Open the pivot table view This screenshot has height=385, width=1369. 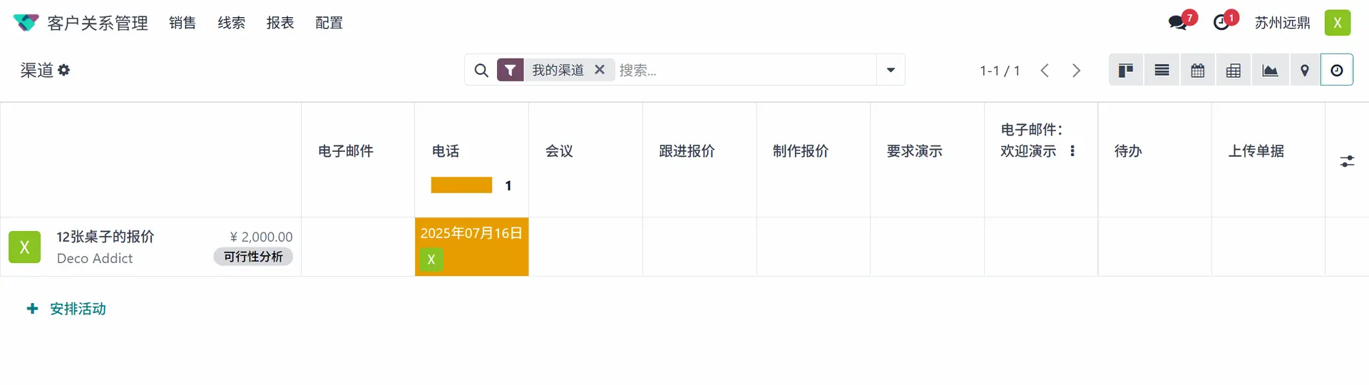click(x=1233, y=70)
